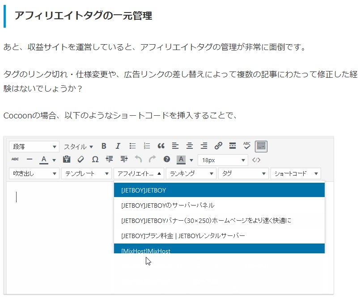This screenshot has width=360, height=298.
Task: Undo the last edit
Action: (x=138, y=159)
